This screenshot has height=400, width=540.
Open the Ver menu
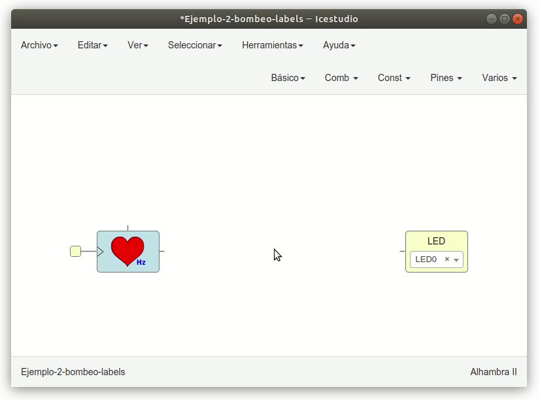pyautogui.click(x=138, y=45)
